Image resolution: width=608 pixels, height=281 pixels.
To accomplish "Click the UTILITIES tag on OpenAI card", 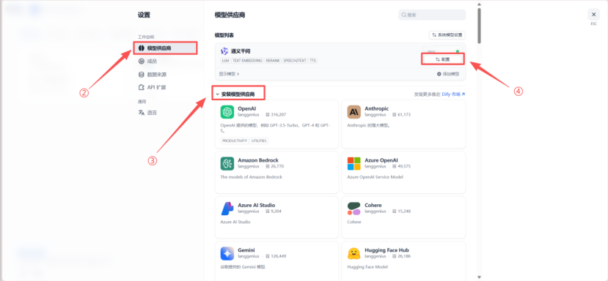I will (259, 141).
